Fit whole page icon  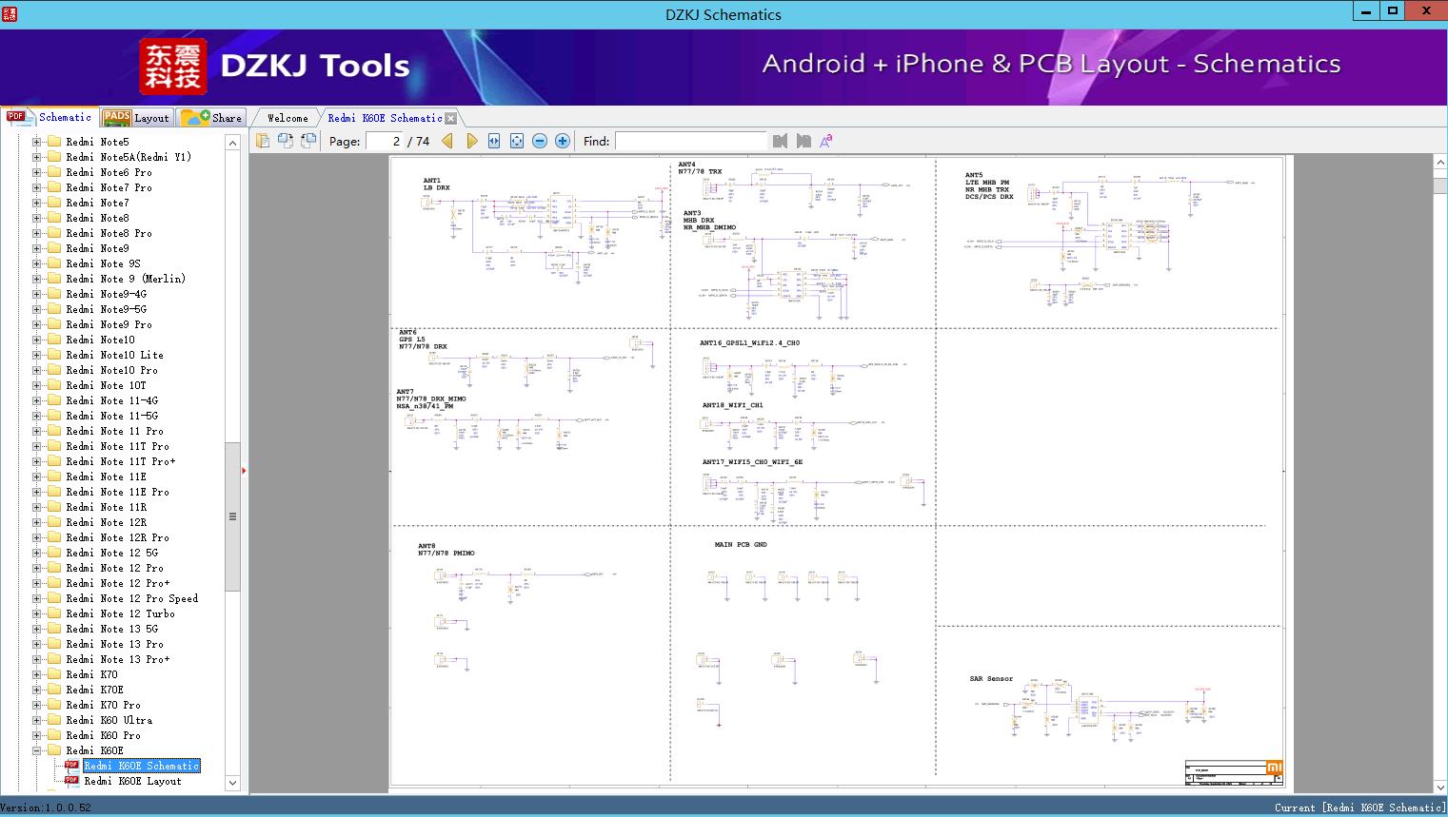click(x=517, y=141)
